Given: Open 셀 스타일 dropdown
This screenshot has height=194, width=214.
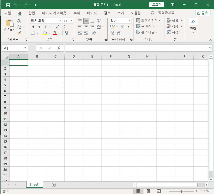Looking at the screenshot, I should point(147,32).
